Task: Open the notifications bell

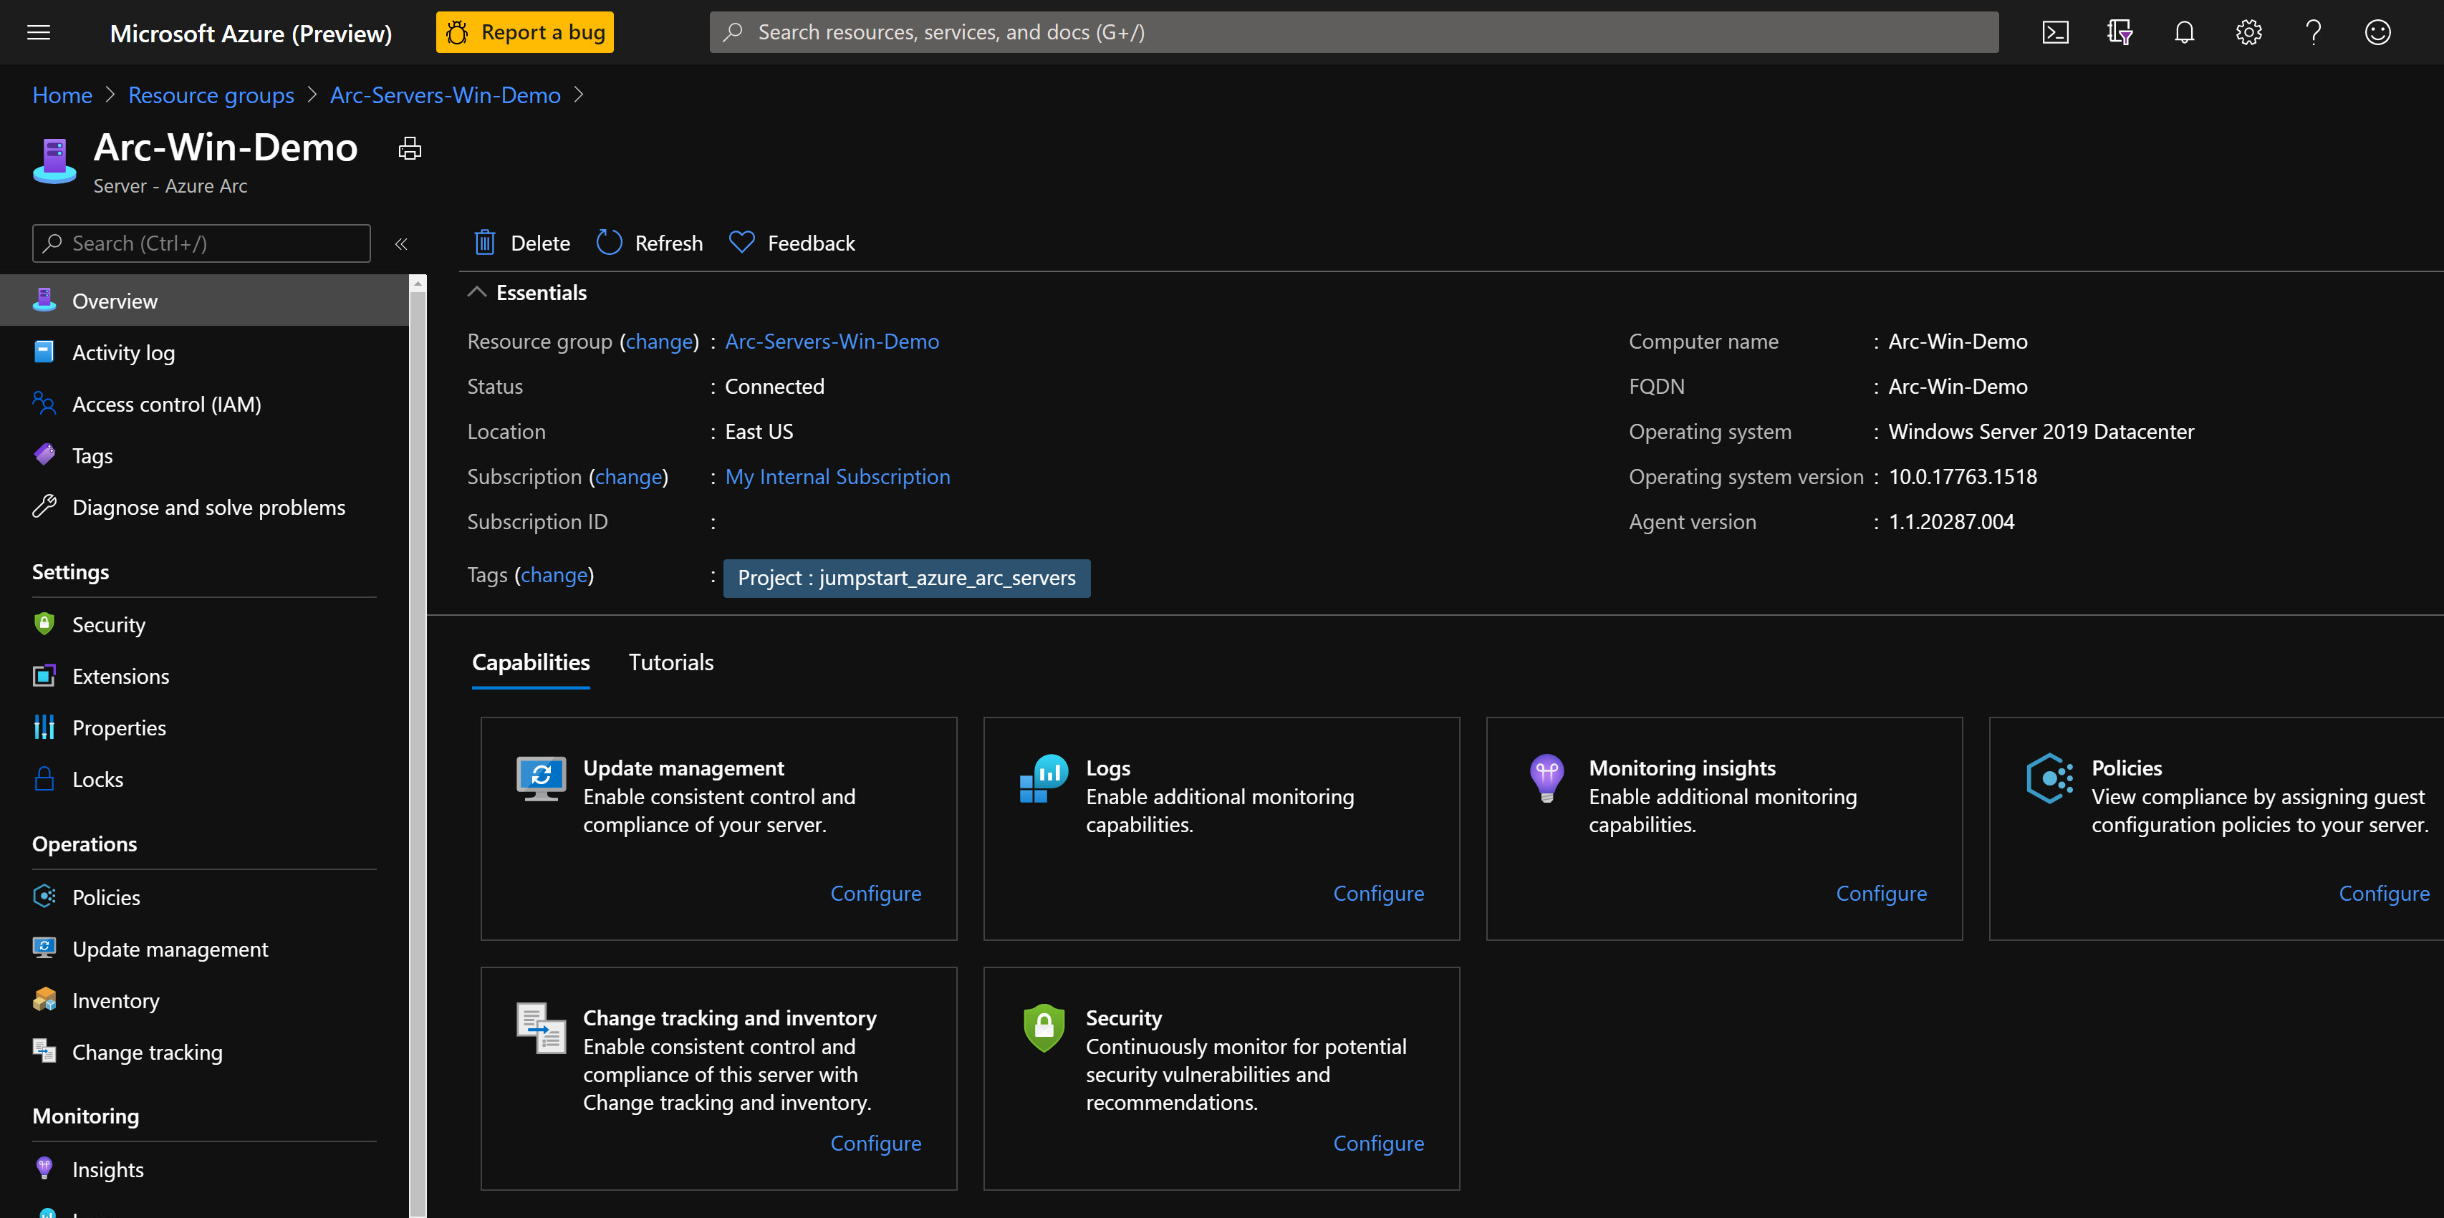Action: 2184,32
